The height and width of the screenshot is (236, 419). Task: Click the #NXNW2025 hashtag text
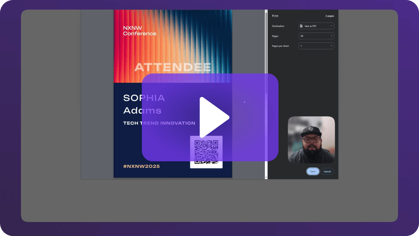click(141, 166)
